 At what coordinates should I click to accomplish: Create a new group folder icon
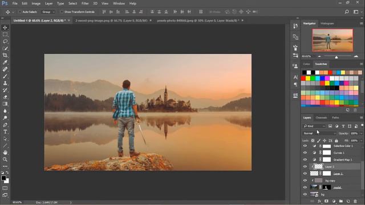click(x=341, y=201)
